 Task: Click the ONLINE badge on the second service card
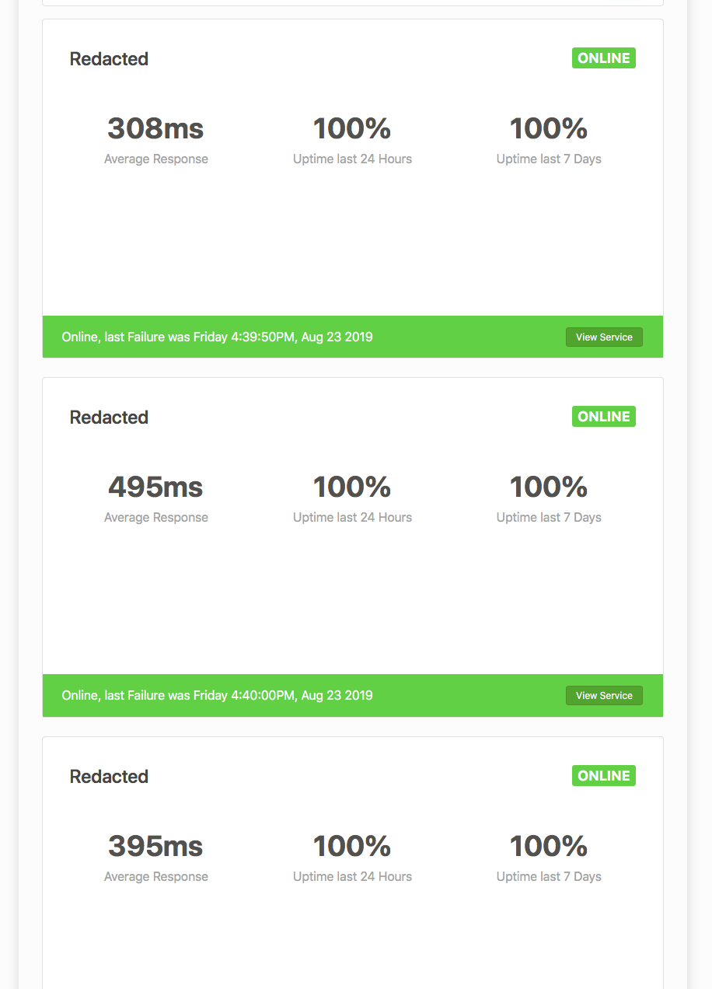click(604, 416)
